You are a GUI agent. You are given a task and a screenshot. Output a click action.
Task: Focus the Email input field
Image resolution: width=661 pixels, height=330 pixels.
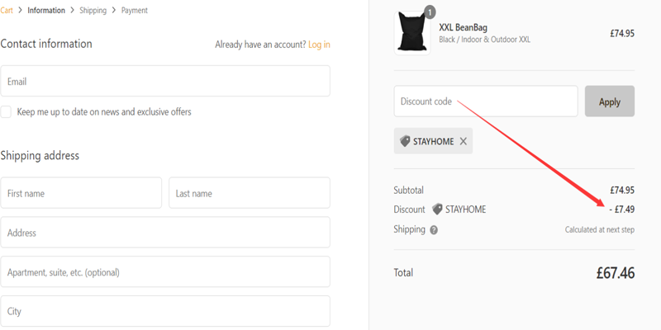[165, 81]
